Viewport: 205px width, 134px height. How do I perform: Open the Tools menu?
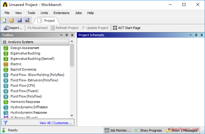31,13
